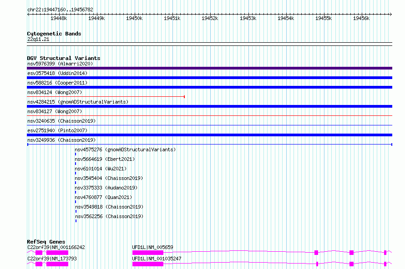
Task: Open the nsv588216 (Cooper2011) variant label
Action: (x=57, y=83)
